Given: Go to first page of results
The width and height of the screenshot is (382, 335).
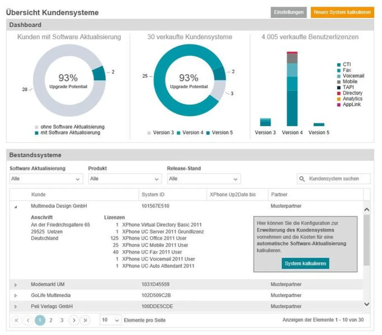Looking at the screenshot, I should point(16,320).
